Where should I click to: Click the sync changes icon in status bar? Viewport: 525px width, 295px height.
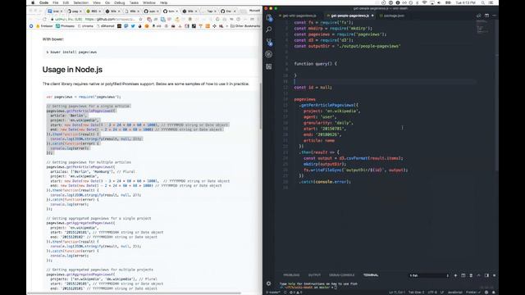pyautogui.click(x=285, y=293)
